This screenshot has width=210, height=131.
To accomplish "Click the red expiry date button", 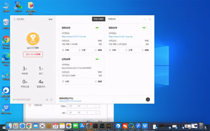I will tap(33, 54).
